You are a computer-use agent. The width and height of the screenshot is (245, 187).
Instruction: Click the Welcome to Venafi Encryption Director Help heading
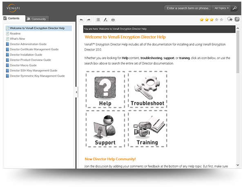125,37
